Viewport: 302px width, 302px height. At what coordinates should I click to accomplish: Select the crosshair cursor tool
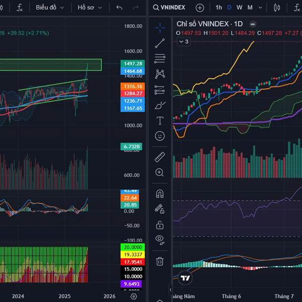(x=160, y=28)
